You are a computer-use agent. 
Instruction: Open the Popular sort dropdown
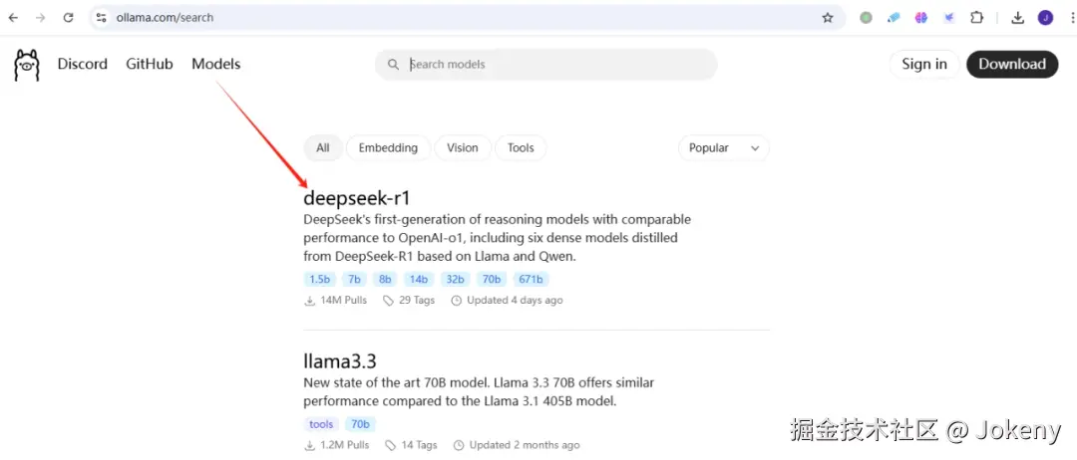(x=723, y=147)
